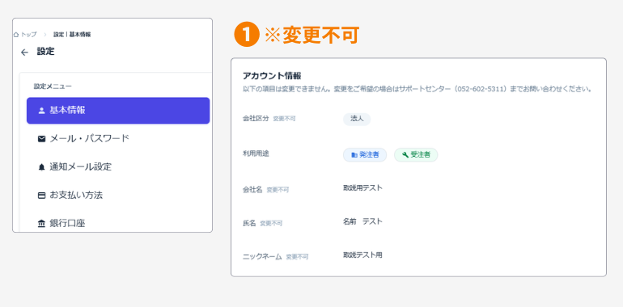Click the 設定 page title
Viewport: 623px width, 307px height.
pos(45,52)
